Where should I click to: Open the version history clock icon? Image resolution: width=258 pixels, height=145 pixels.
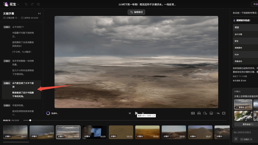pyautogui.click(x=38, y=4)
